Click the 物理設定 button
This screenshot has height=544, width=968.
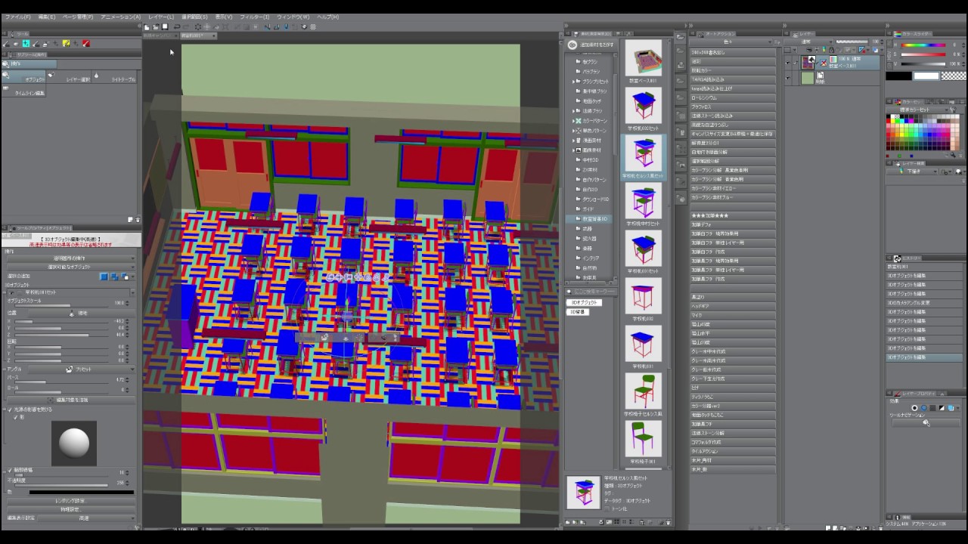pyautogui.click(x=70, y=509)
